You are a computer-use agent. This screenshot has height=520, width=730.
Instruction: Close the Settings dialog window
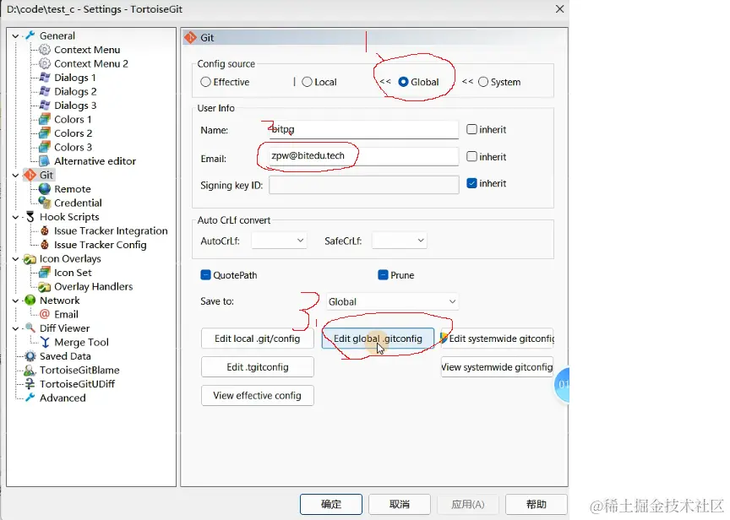pos(560,8)
